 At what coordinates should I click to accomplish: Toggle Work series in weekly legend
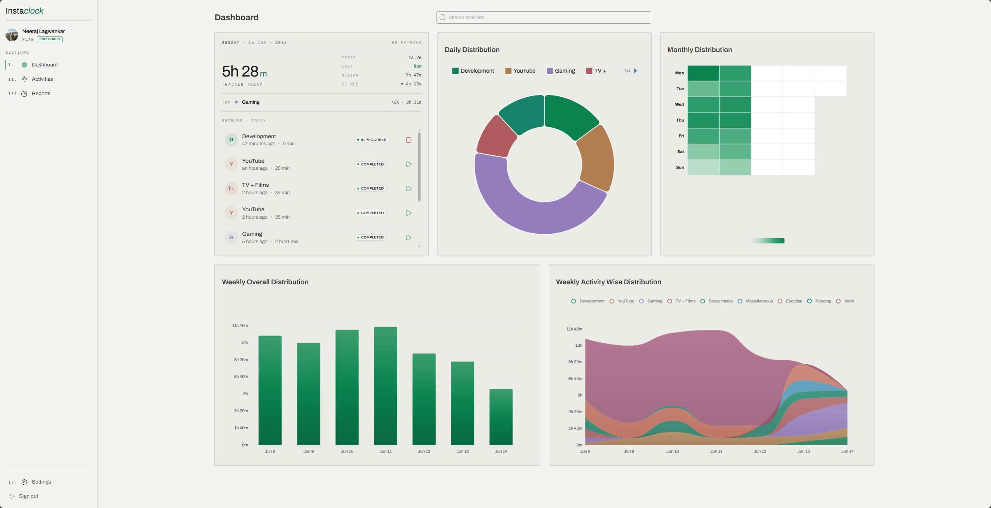(845, 301)
